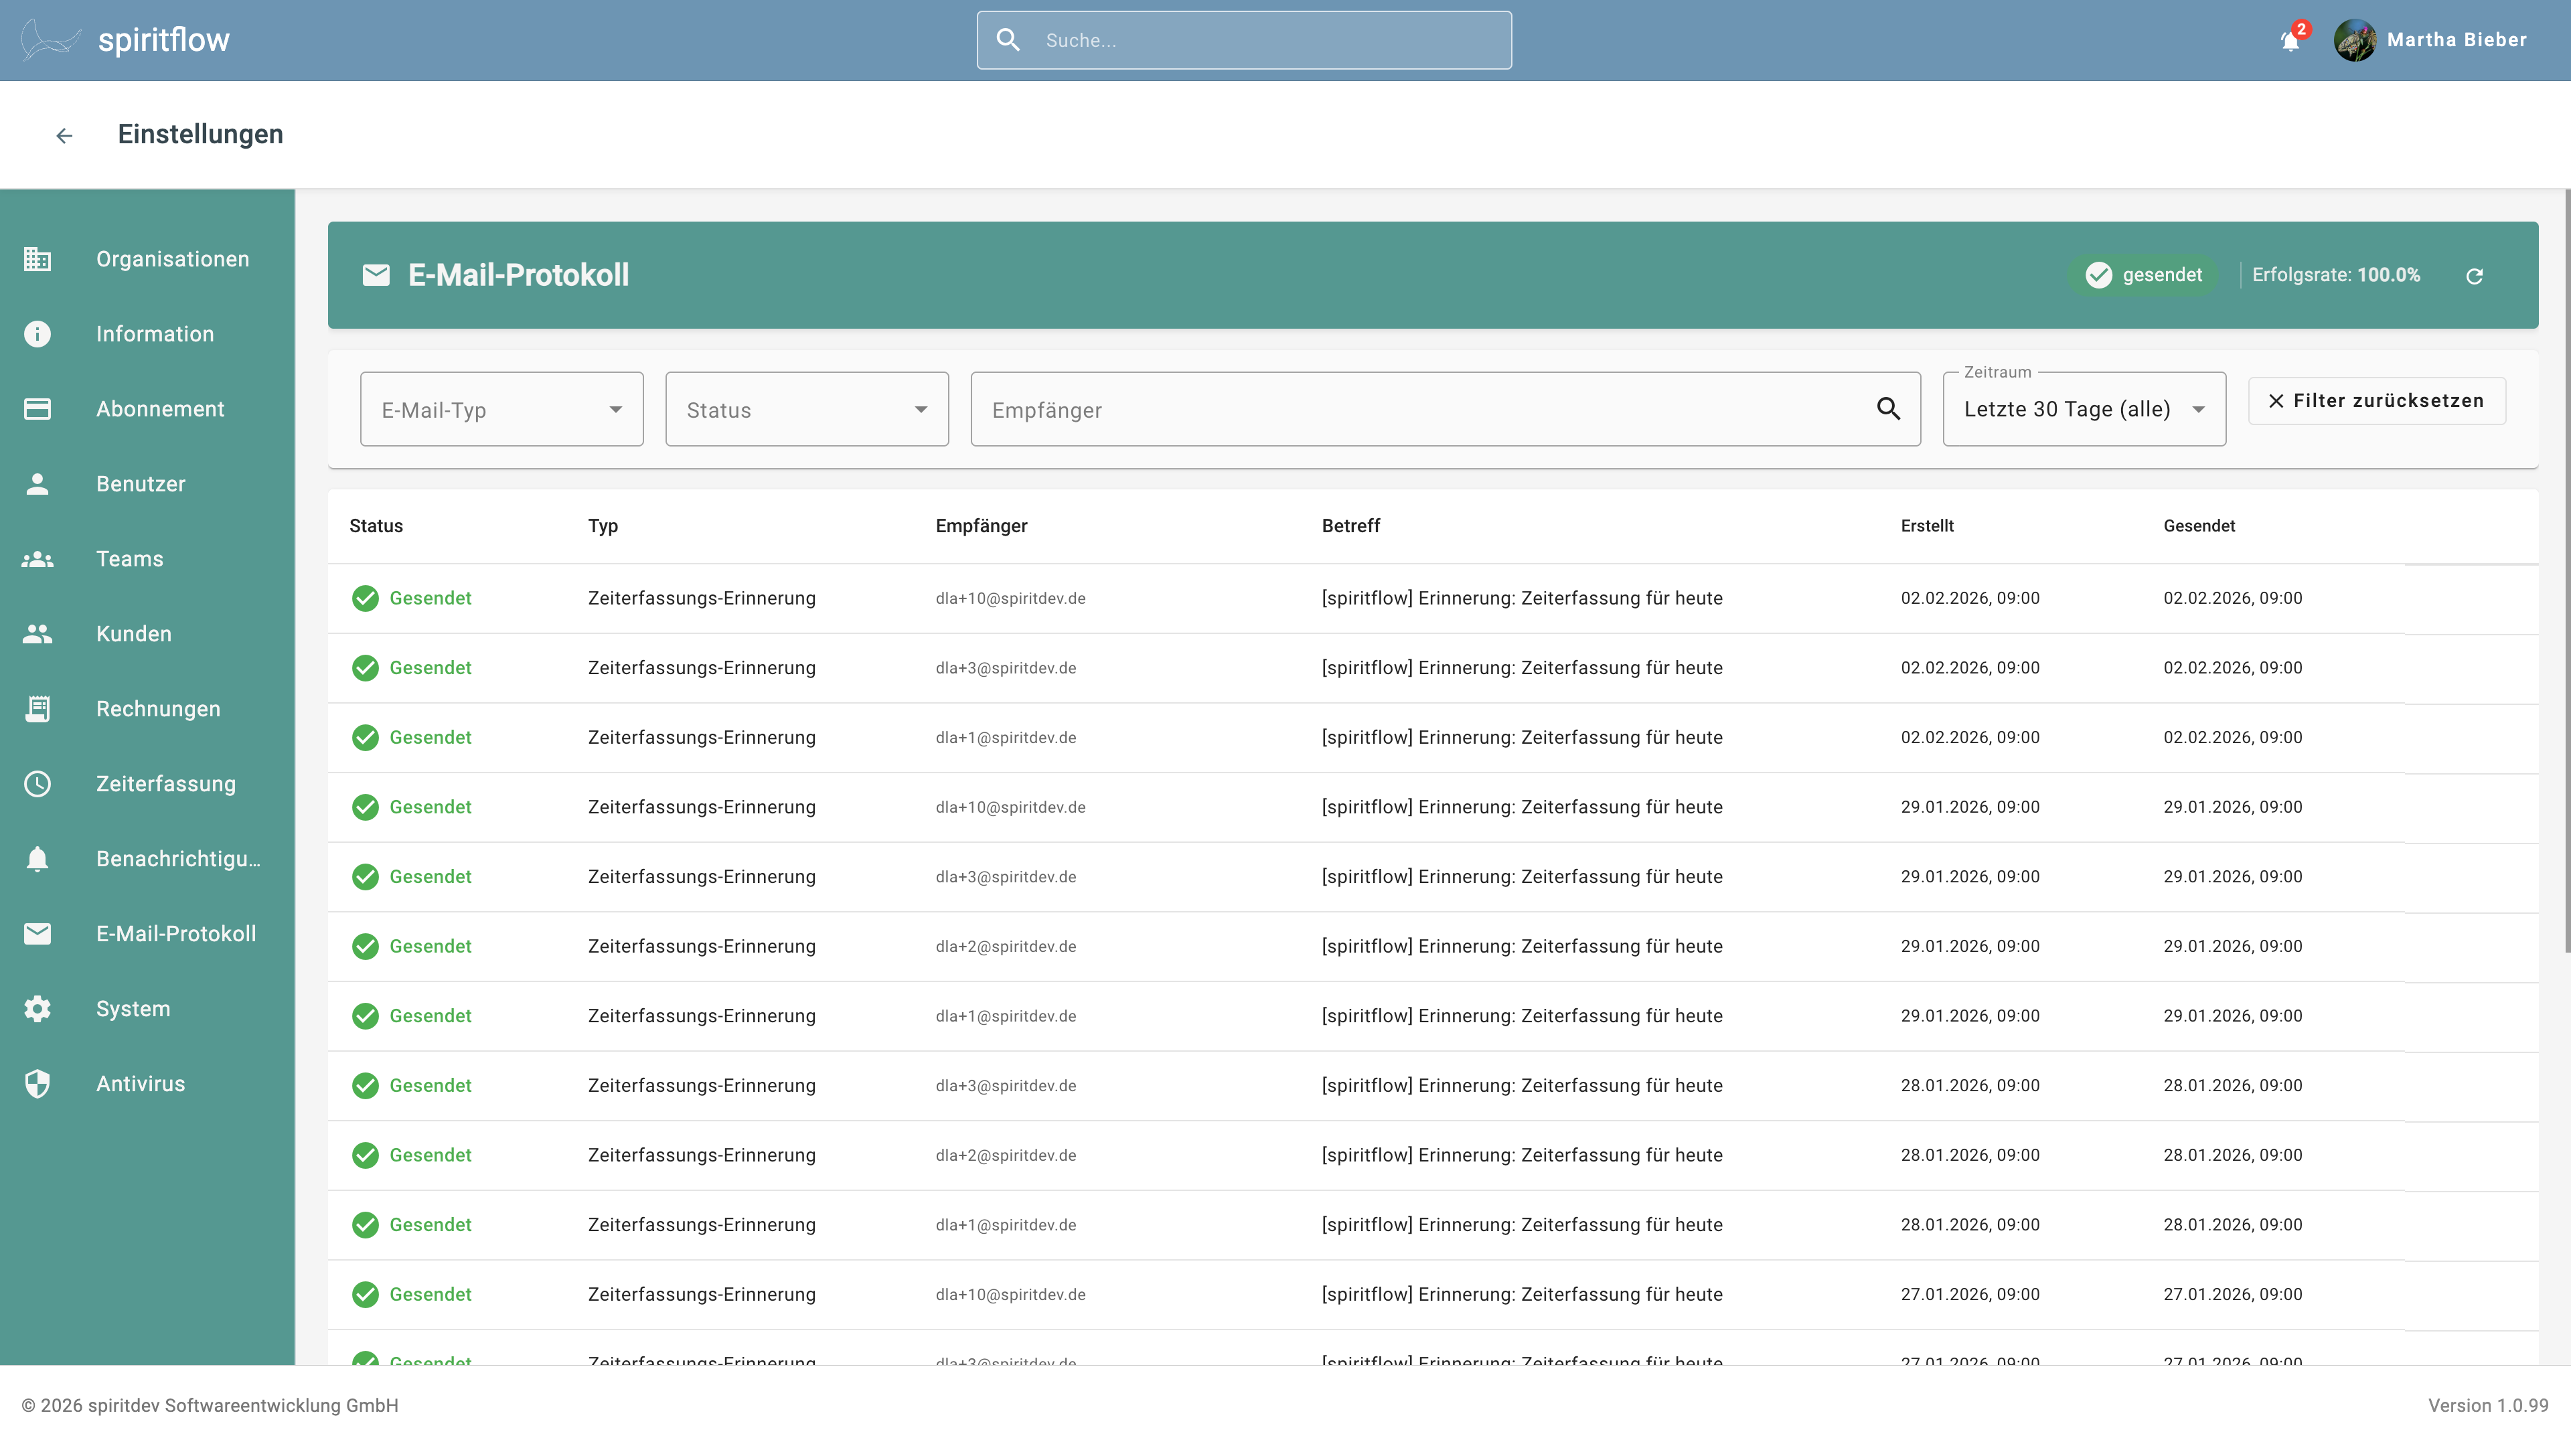The height and width of the screenshot is (1446, 2571).
Task: Click the Rechnungen receipt icon
Action: point(38,708)
